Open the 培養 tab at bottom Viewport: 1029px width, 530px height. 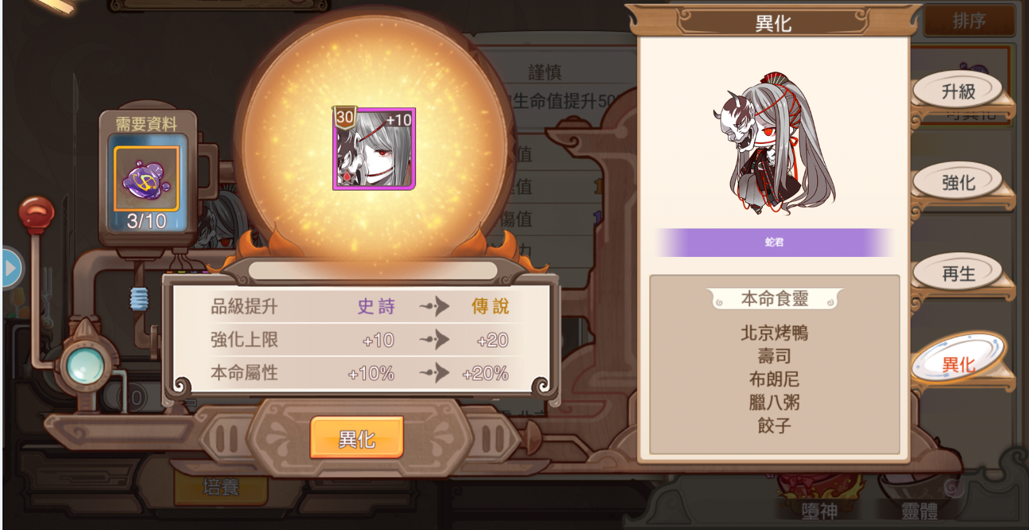pos(221,487)
